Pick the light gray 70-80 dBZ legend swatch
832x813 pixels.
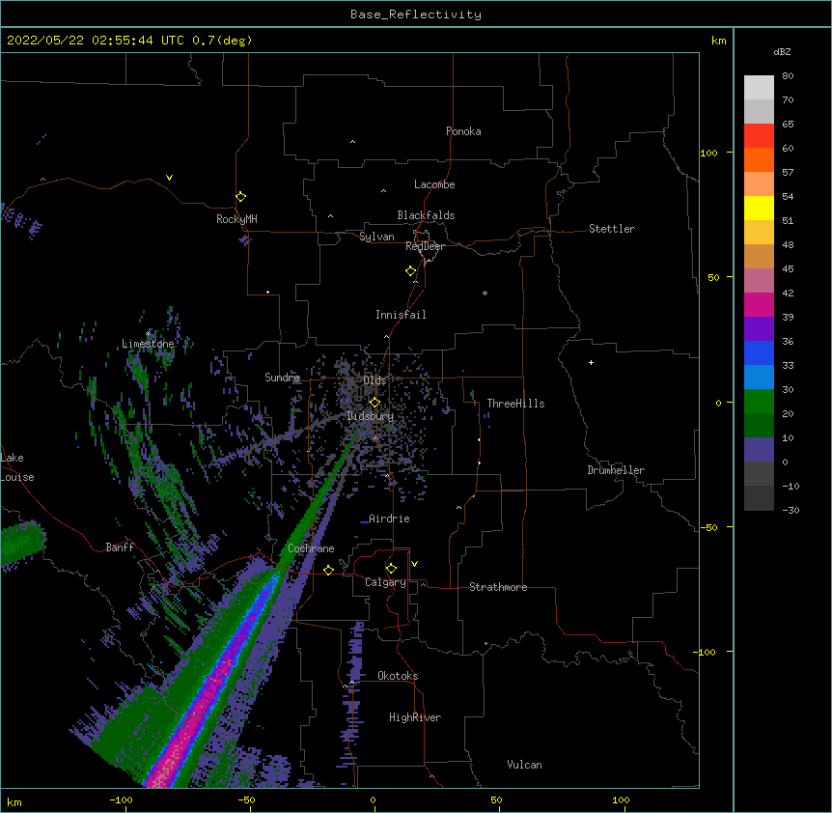[759, 88]
